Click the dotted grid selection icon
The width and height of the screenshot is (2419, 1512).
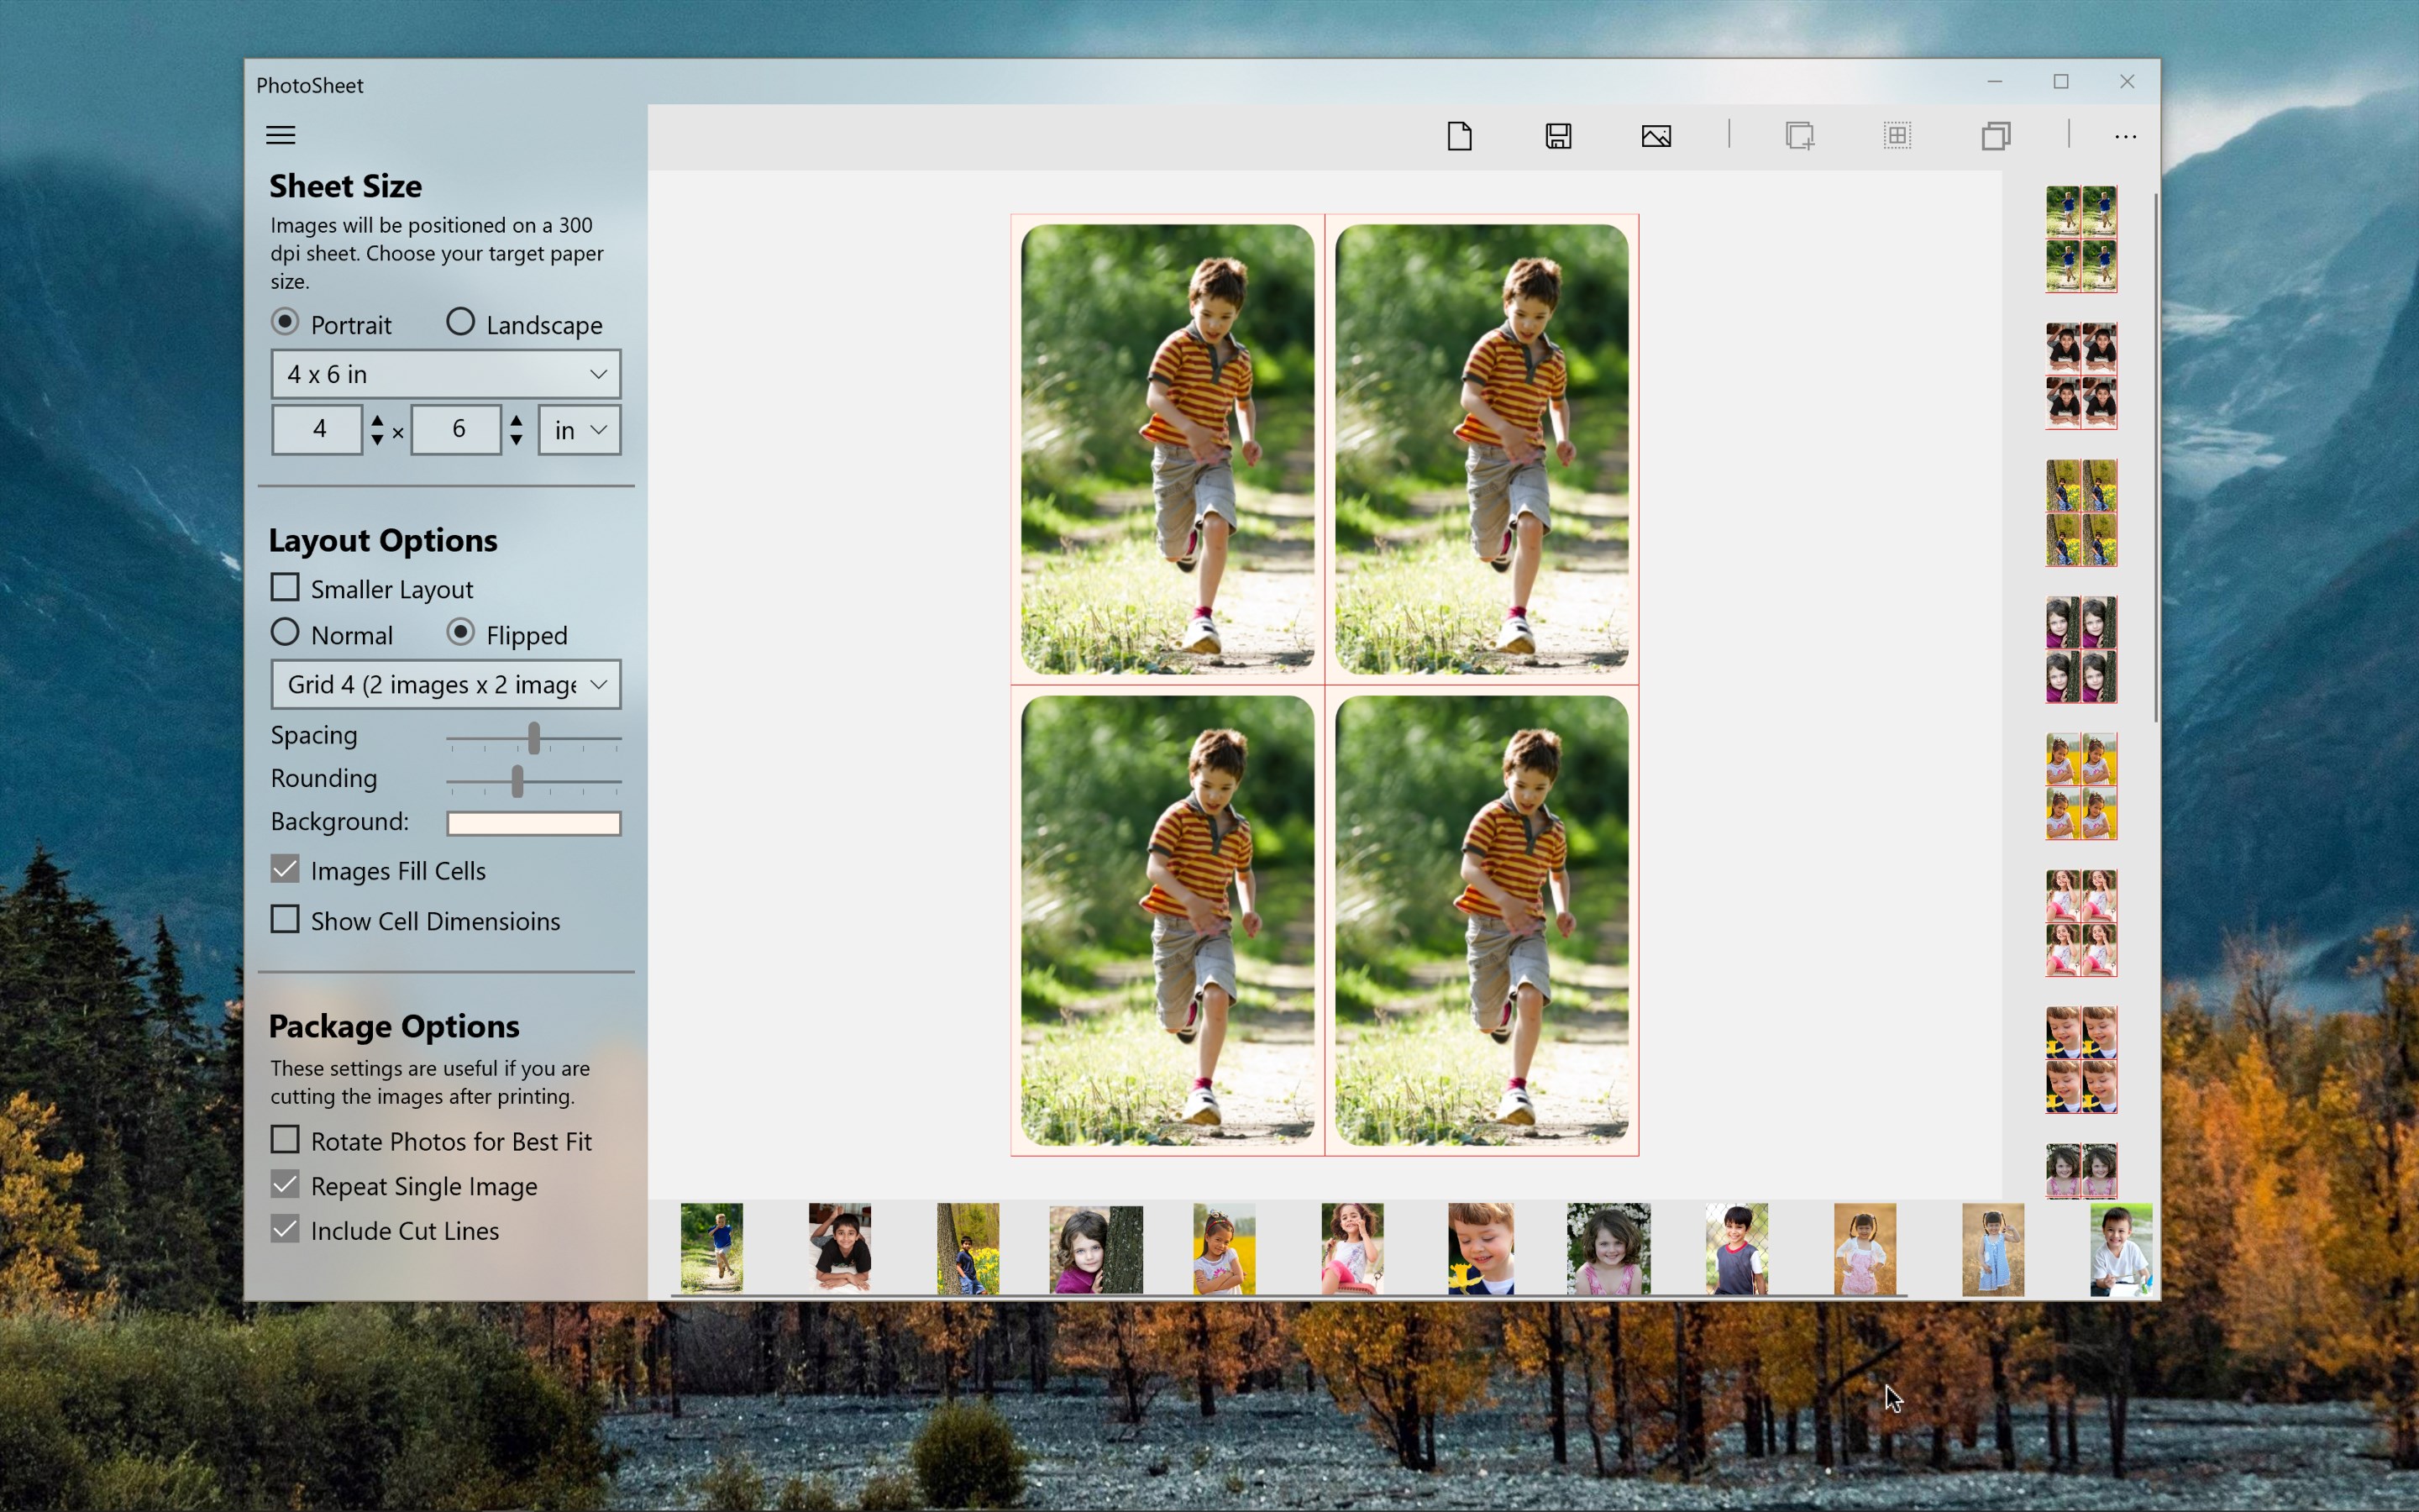pos(1897,135)
